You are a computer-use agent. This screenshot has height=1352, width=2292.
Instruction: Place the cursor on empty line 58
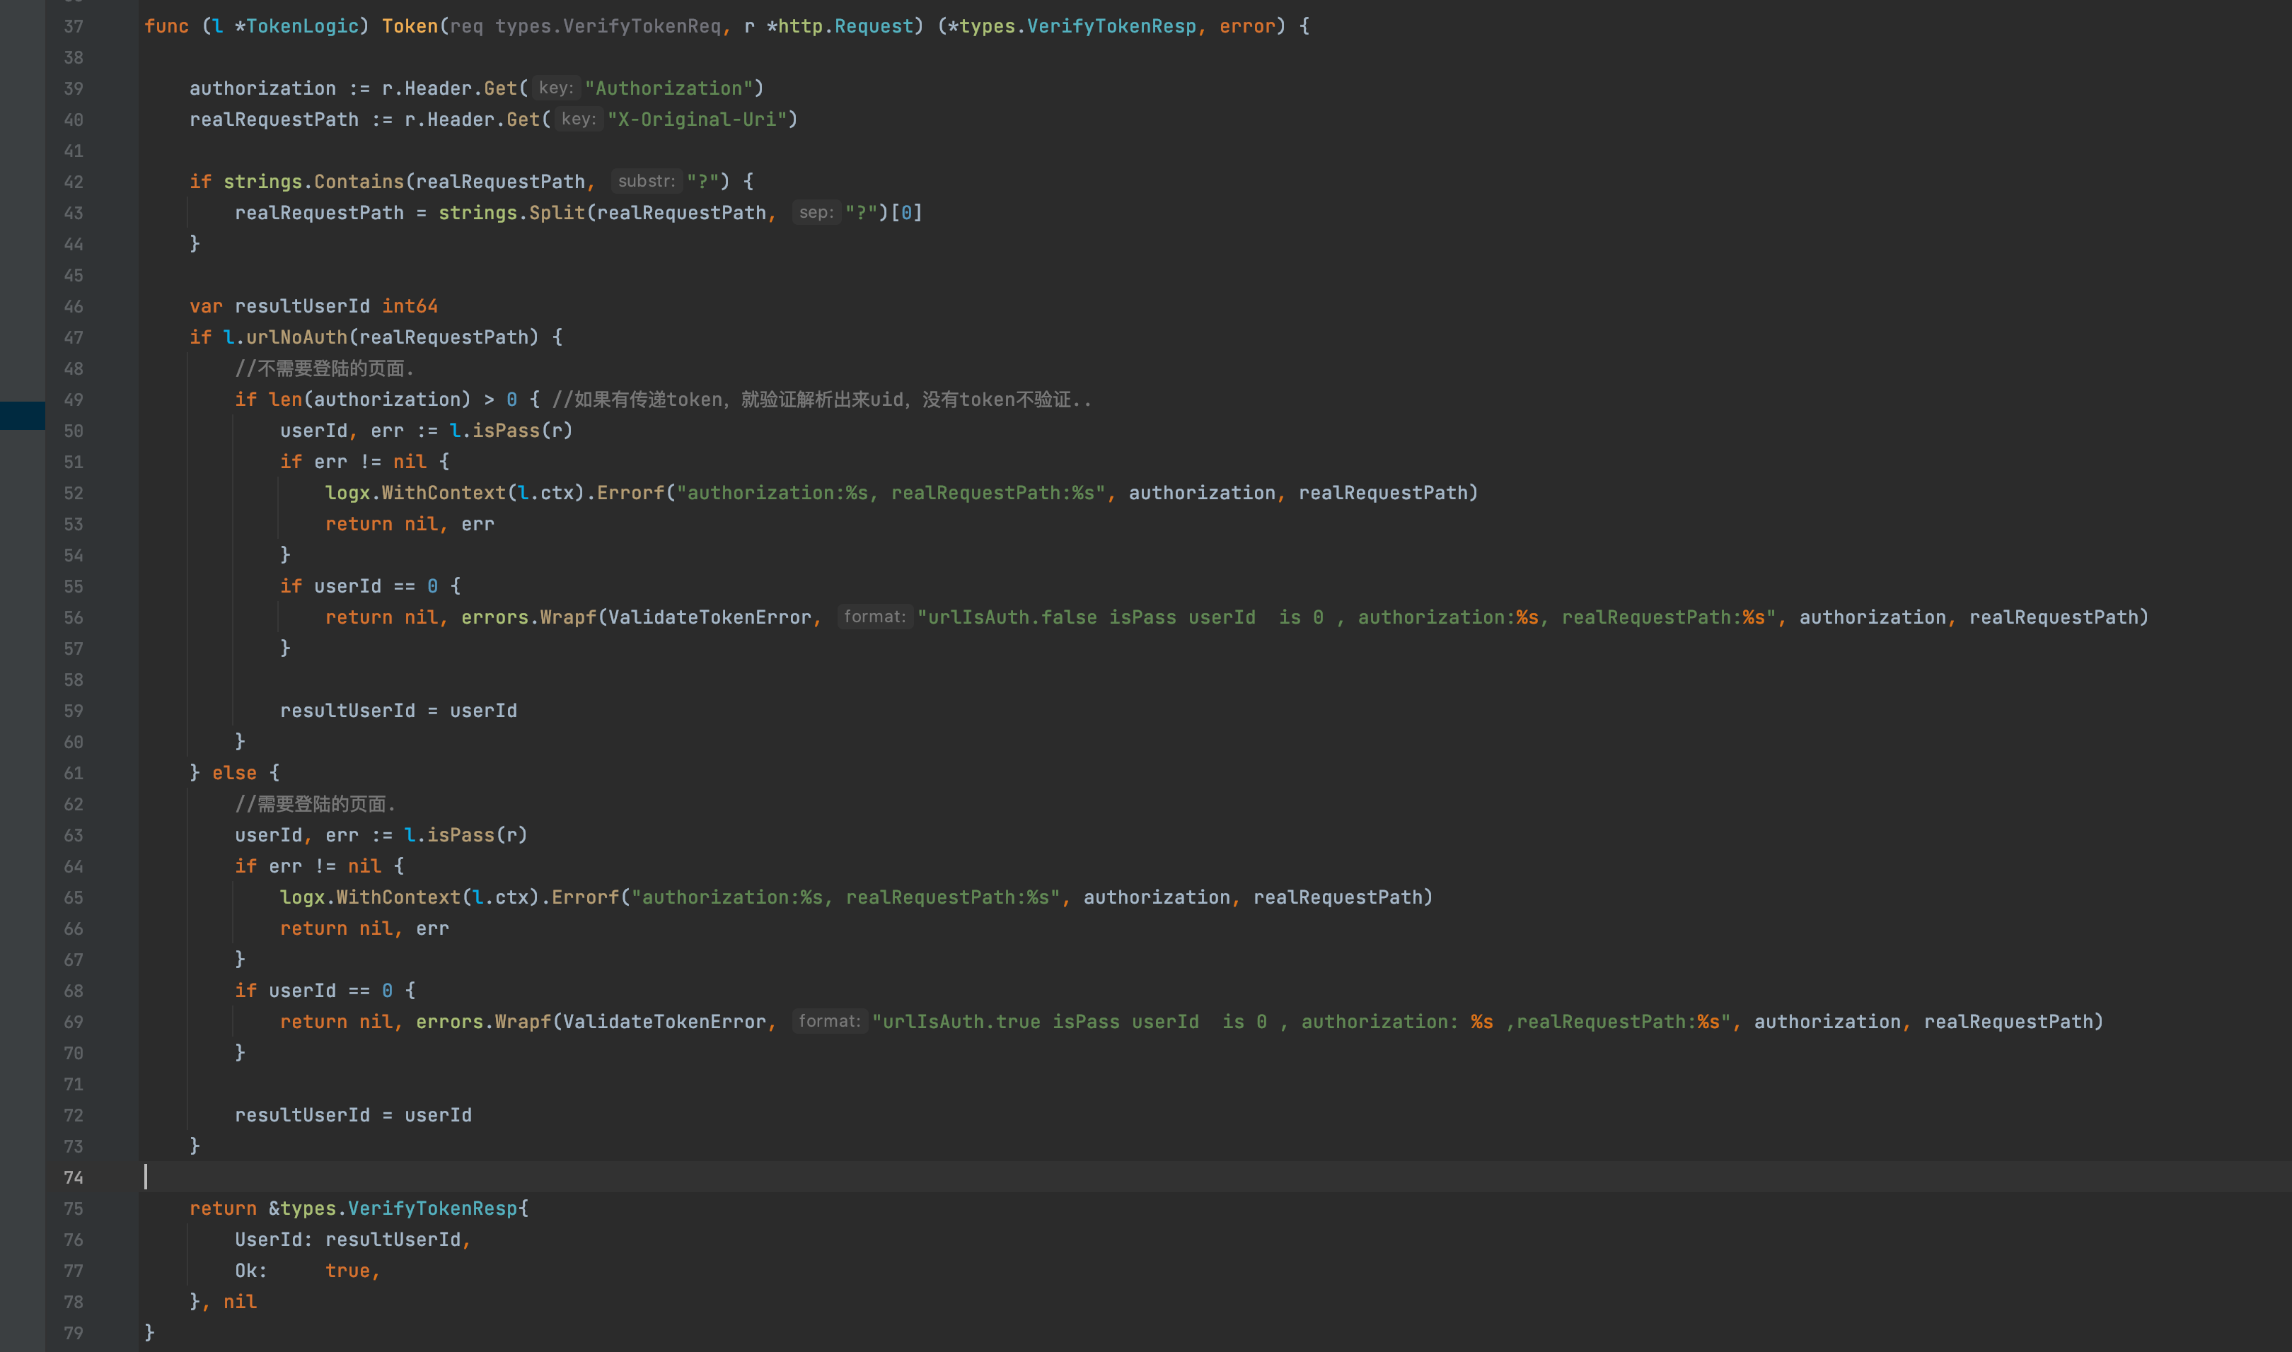tap(547, 680)
